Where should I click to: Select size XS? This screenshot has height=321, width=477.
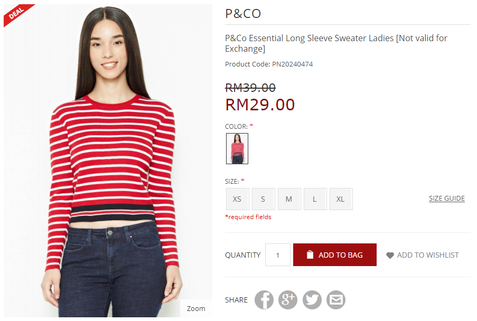coord(237,199)
